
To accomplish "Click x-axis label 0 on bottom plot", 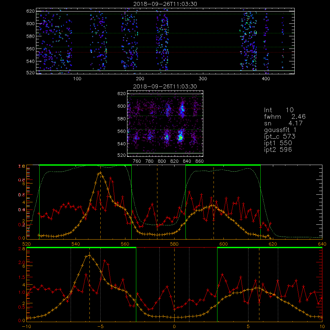I will coord(174,326).
